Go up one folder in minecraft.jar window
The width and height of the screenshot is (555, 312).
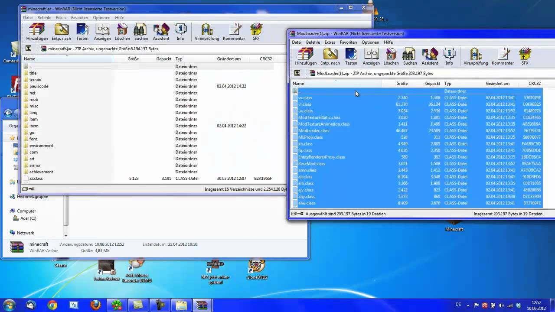(28, 49)
